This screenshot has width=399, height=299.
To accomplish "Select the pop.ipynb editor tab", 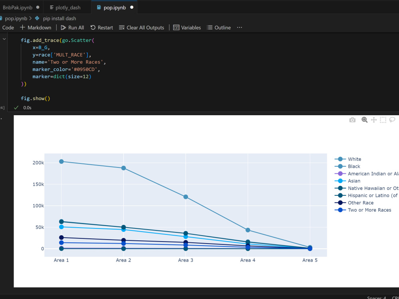I will point(115,8).
